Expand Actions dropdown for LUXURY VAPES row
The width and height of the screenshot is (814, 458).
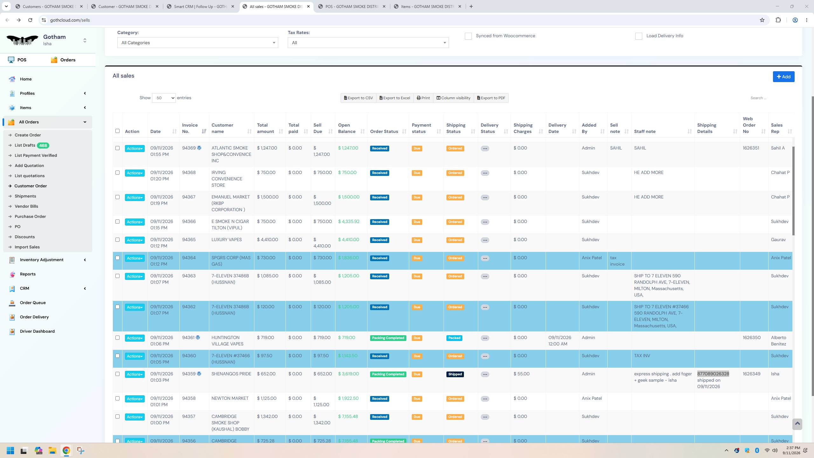(x=135, y=240)
